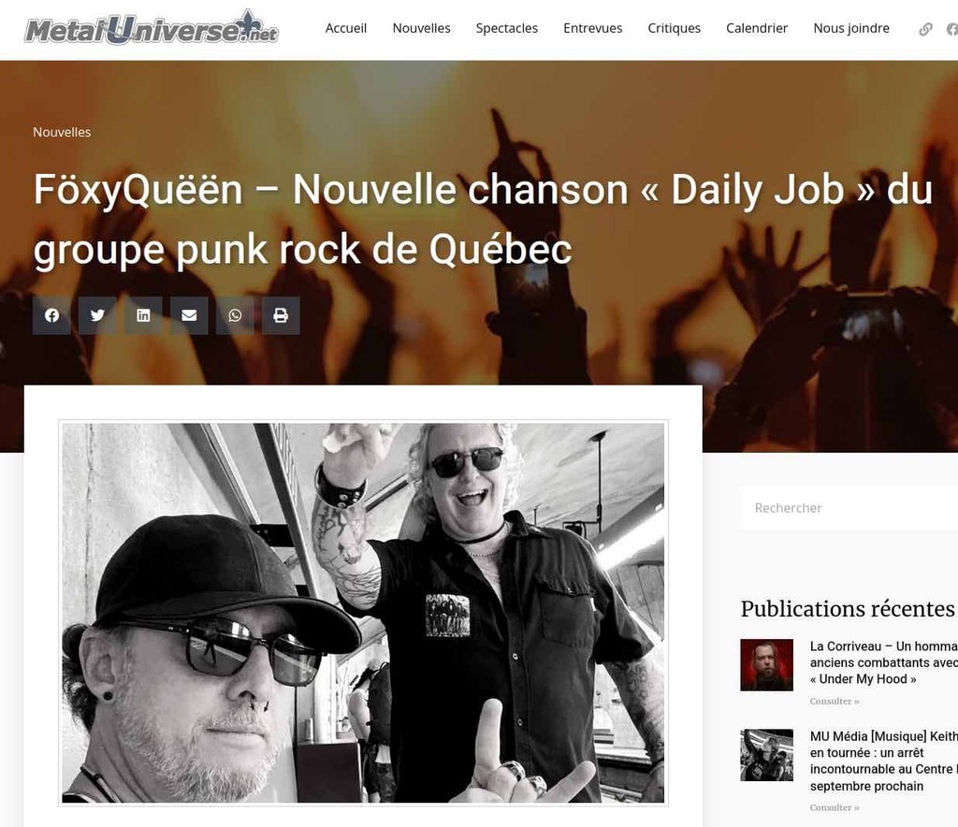Print the article icon
This screenshot has height=827, width=958.
[x=281, y=316]
